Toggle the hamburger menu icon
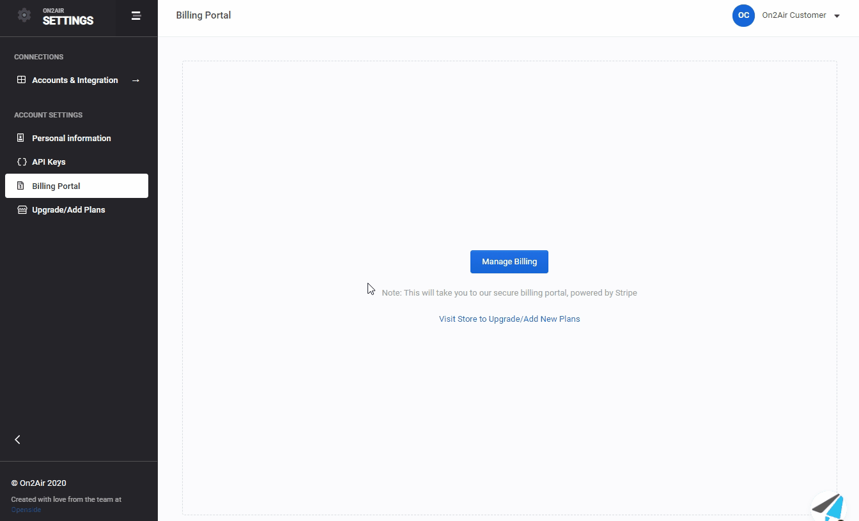The image size is (859, 521). (136, 16)
